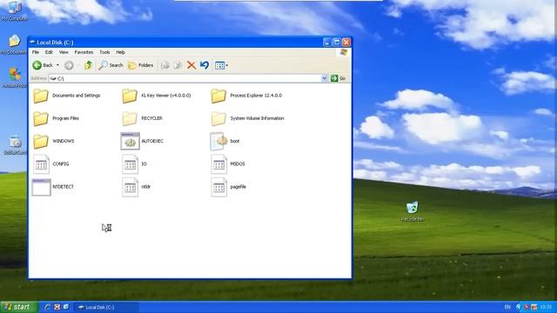Go up one folder level
557x313 pixels.
click(88, 65)
